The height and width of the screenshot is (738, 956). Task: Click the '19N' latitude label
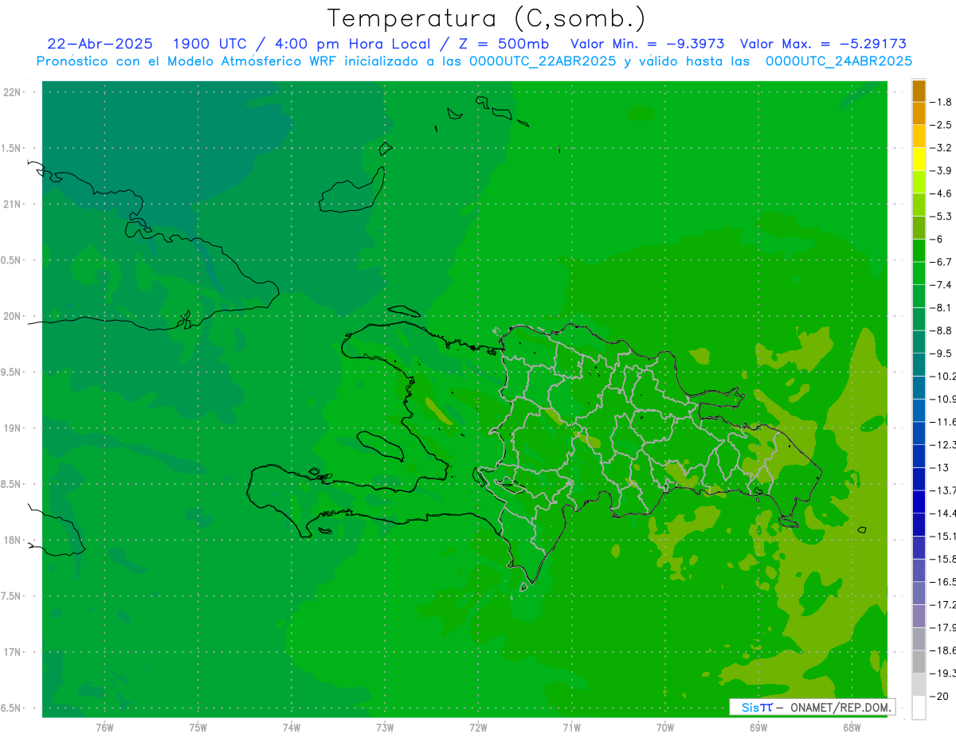tap(13, 428)
